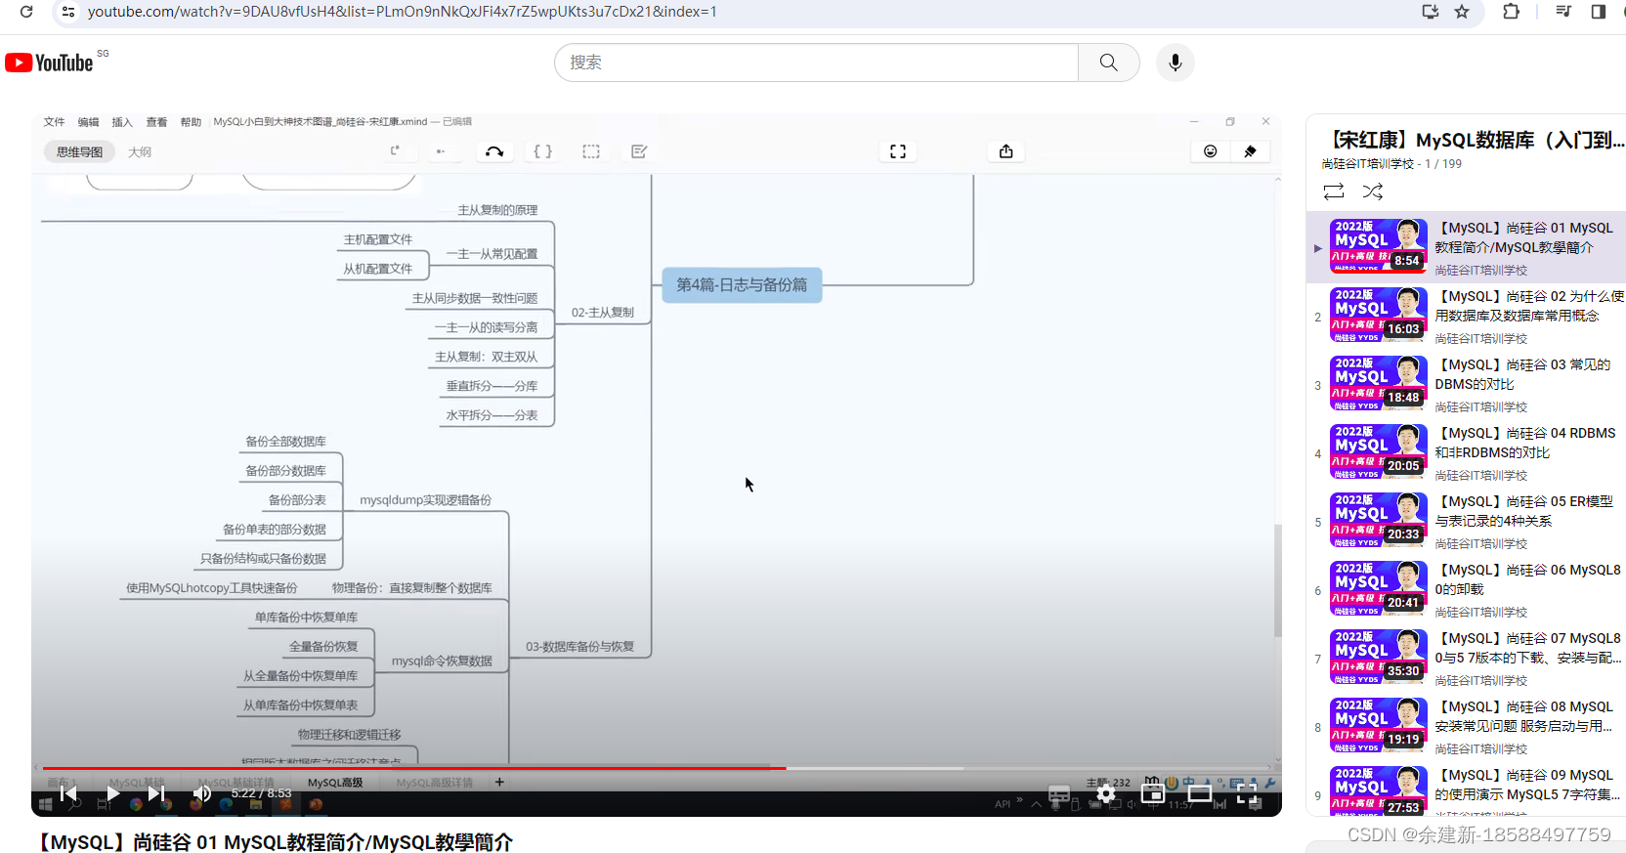Click the 35:30 thumbnail for video 07
This screenshot has height=853, width=1626.
[x=1378, y=657]
